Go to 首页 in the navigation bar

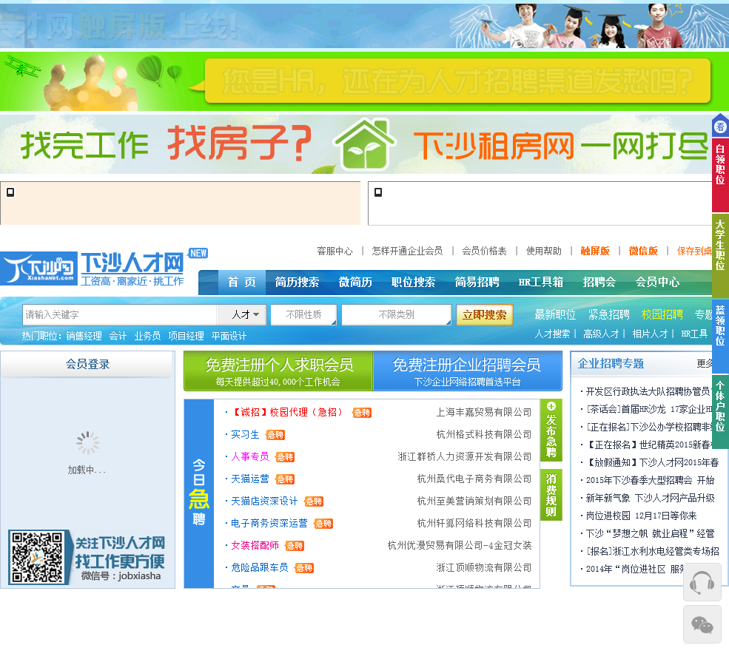pyautogui.click(x=242, y=282)
